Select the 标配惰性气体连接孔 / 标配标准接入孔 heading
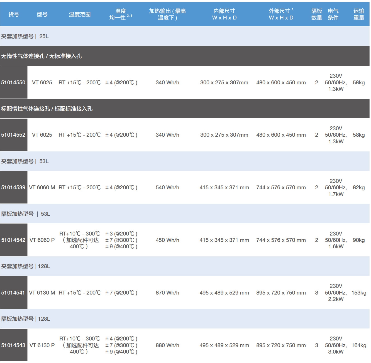 tap(185, 109)
